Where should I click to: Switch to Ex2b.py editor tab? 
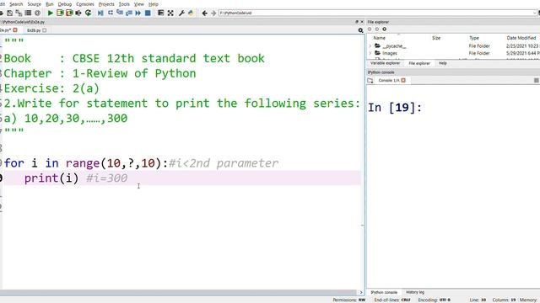point(34,30)
